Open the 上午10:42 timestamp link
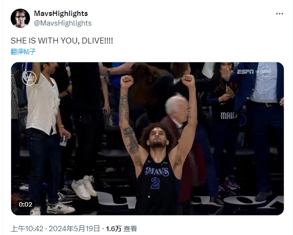The image size is (293, 235). click(x=27, y=228)
